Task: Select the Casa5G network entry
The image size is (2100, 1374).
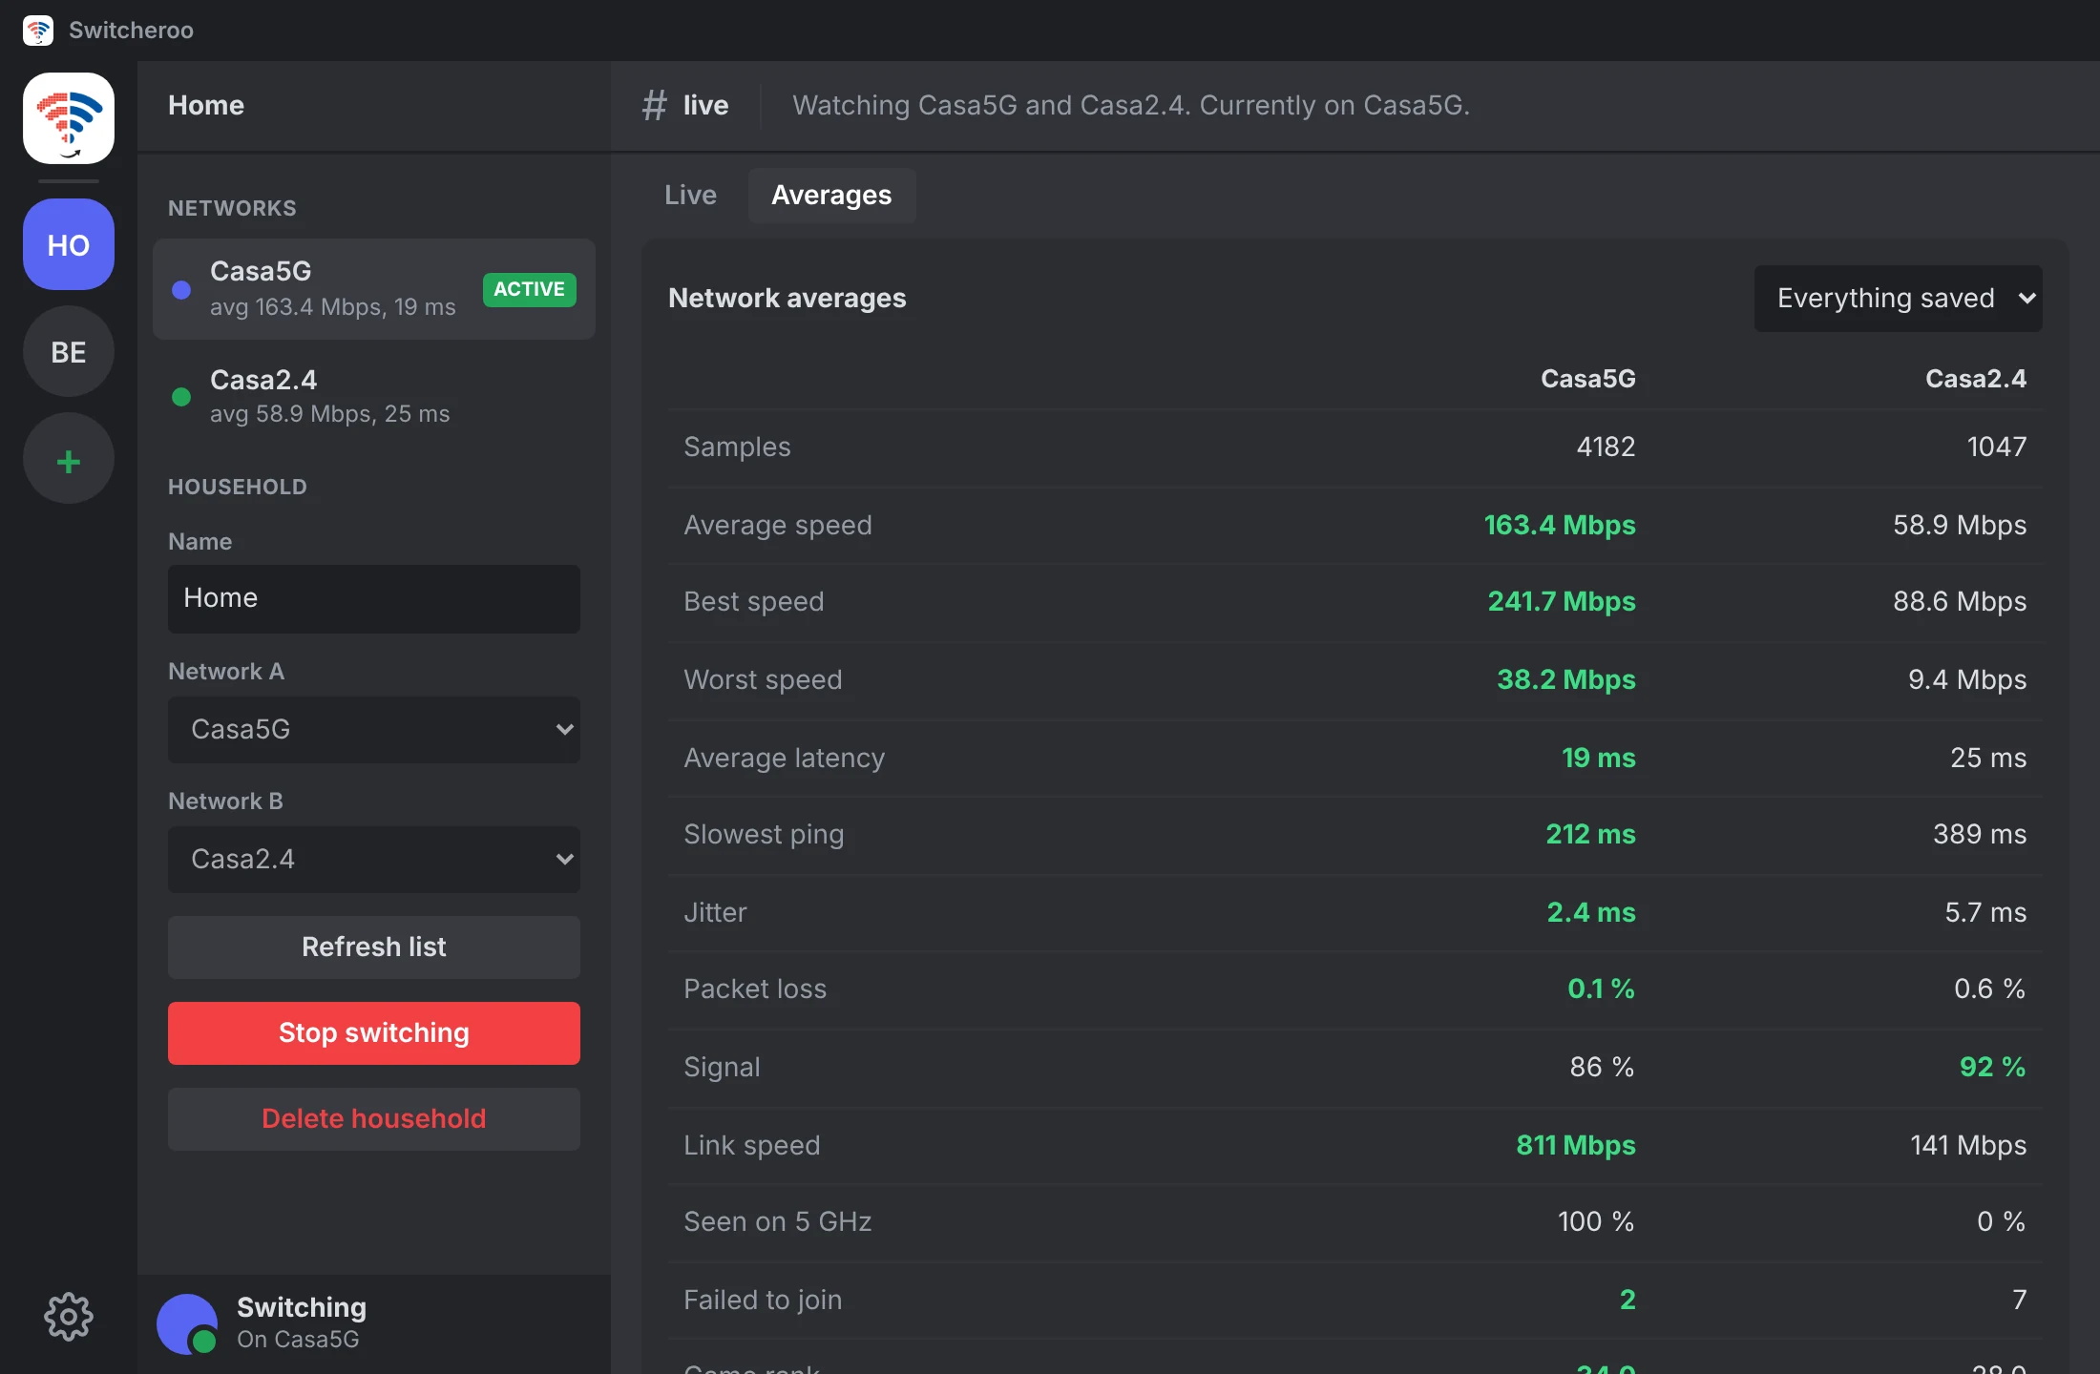Action: [374, 289]
